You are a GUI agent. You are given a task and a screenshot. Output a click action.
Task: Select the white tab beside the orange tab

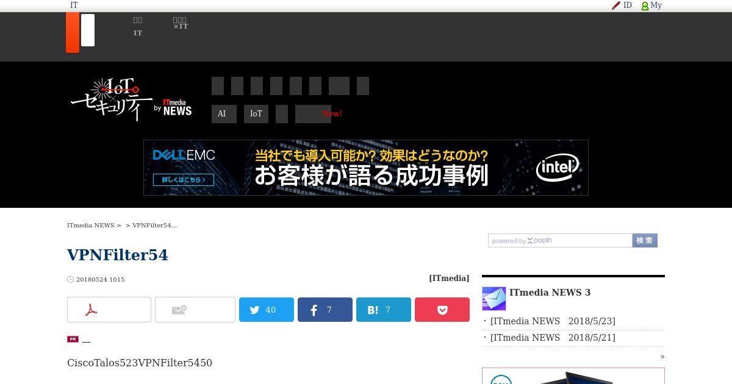pos(88,30)
